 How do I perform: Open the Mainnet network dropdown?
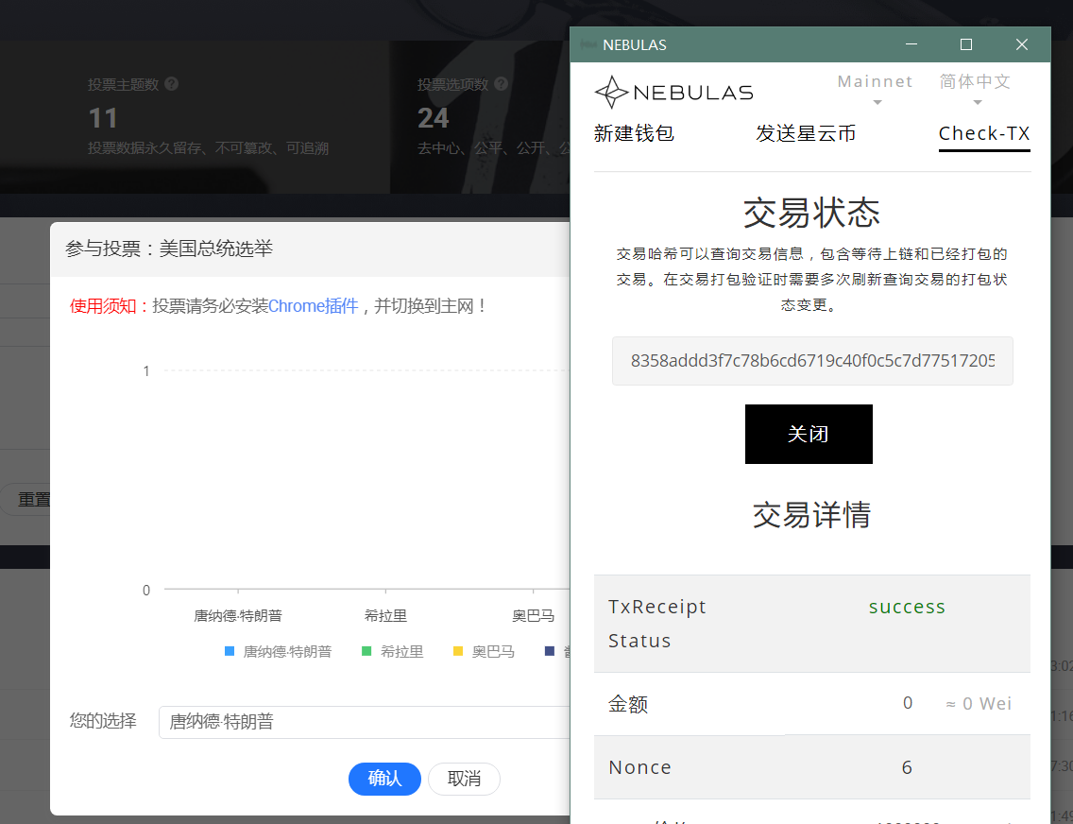(x=876, y=89)
